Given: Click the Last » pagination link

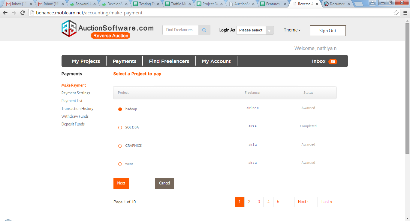Looking at the screenshot, I should [x=327, y=202].
